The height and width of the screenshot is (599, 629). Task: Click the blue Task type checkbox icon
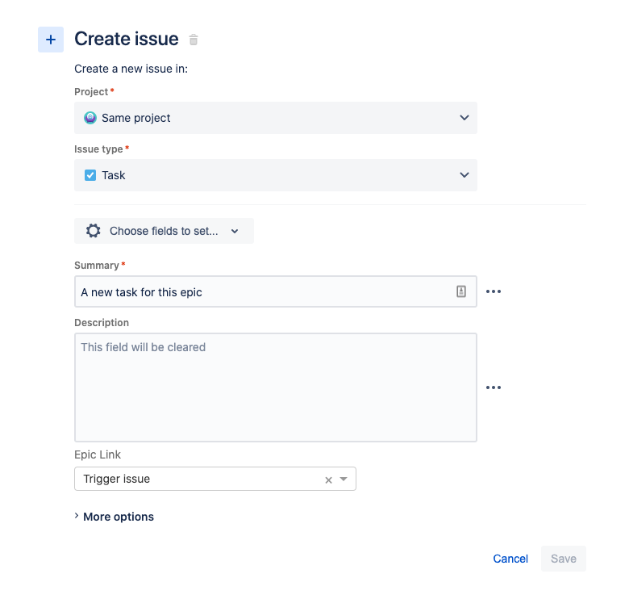point(90,175)
